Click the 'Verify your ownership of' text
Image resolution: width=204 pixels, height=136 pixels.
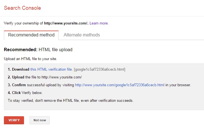[x=24, y=23]
